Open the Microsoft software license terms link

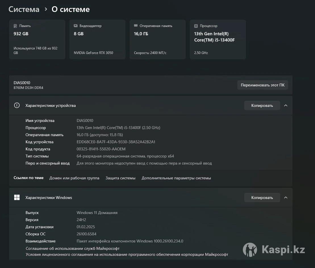tap(127, 254)
